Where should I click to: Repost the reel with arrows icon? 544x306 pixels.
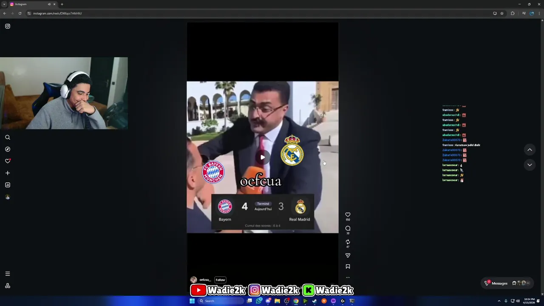(348, 242)
